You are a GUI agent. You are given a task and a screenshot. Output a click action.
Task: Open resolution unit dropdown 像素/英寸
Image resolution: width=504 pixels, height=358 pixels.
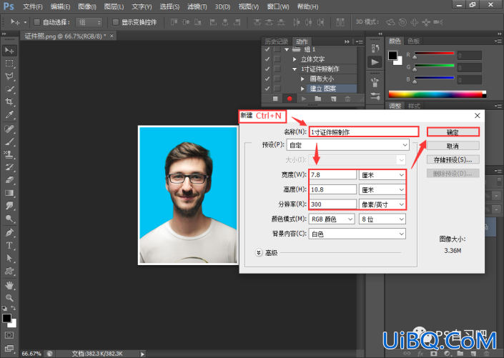click(x=382, y=204)
